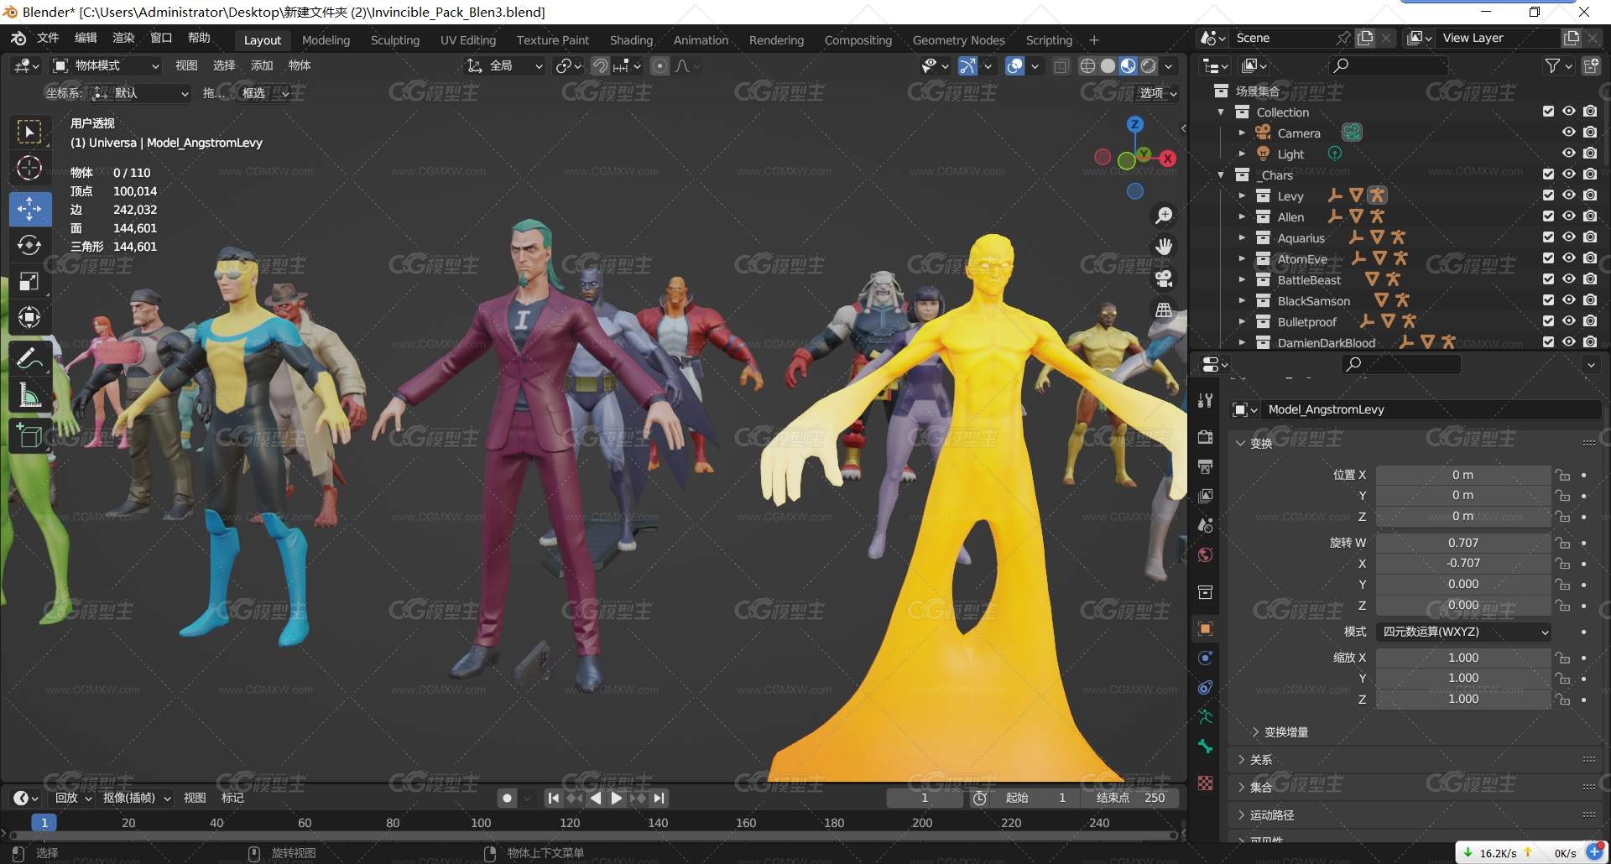Open the Output properties tab

click(x=1206, y=466)
